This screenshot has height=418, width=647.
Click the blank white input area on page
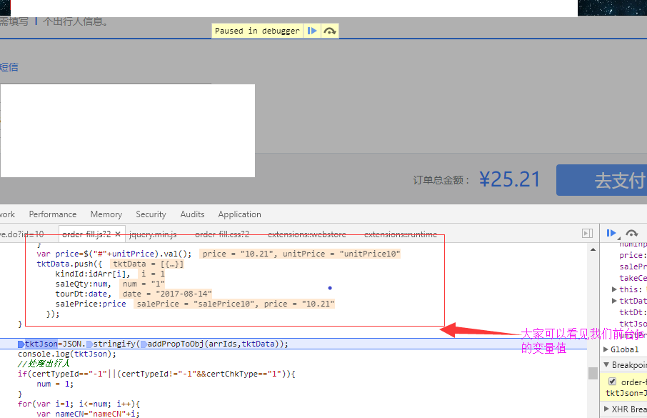[x=128, y=131]
